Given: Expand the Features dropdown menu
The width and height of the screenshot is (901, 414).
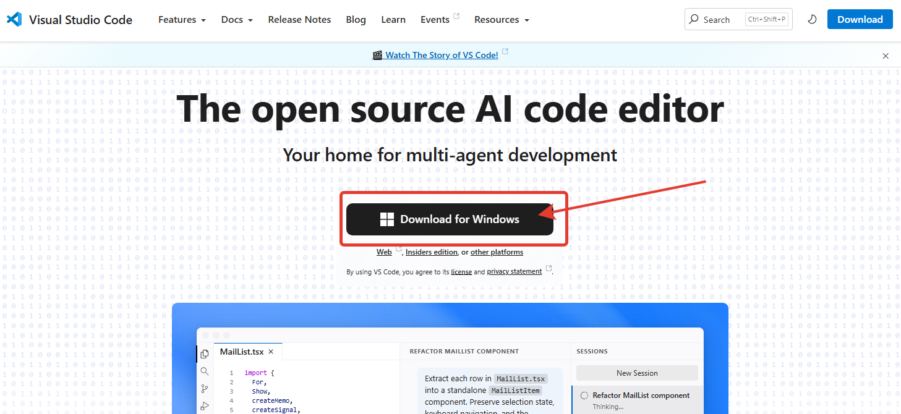Looking at the screenshot, I should pyautogui.click(x=182, y=20).
